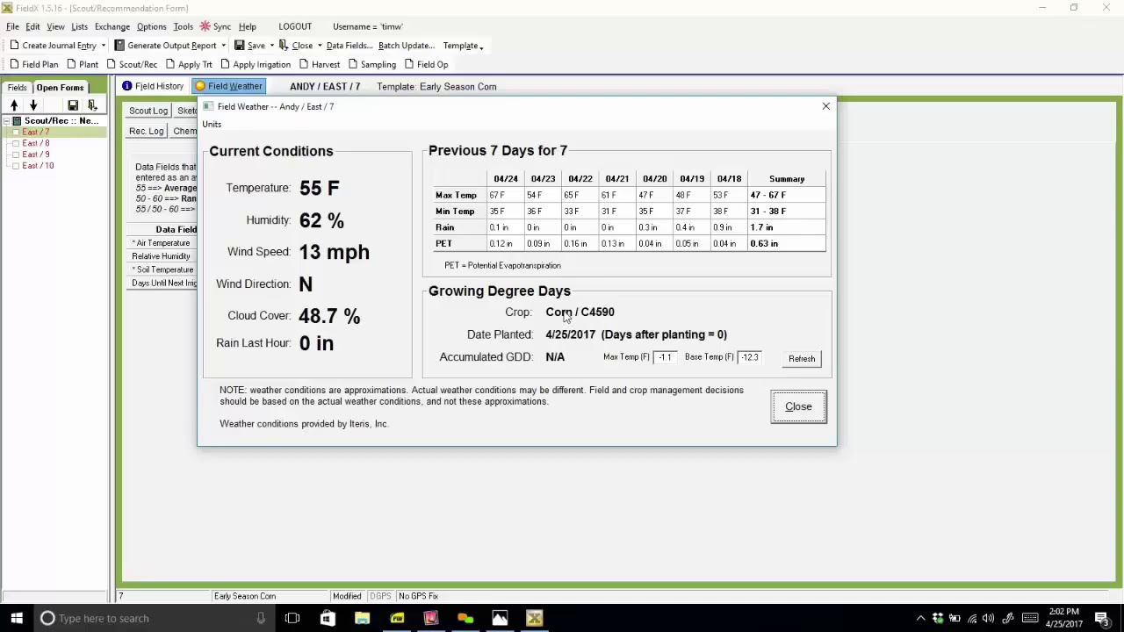
Task: Move form down with down arrow
Action: (x=33, y=105)
